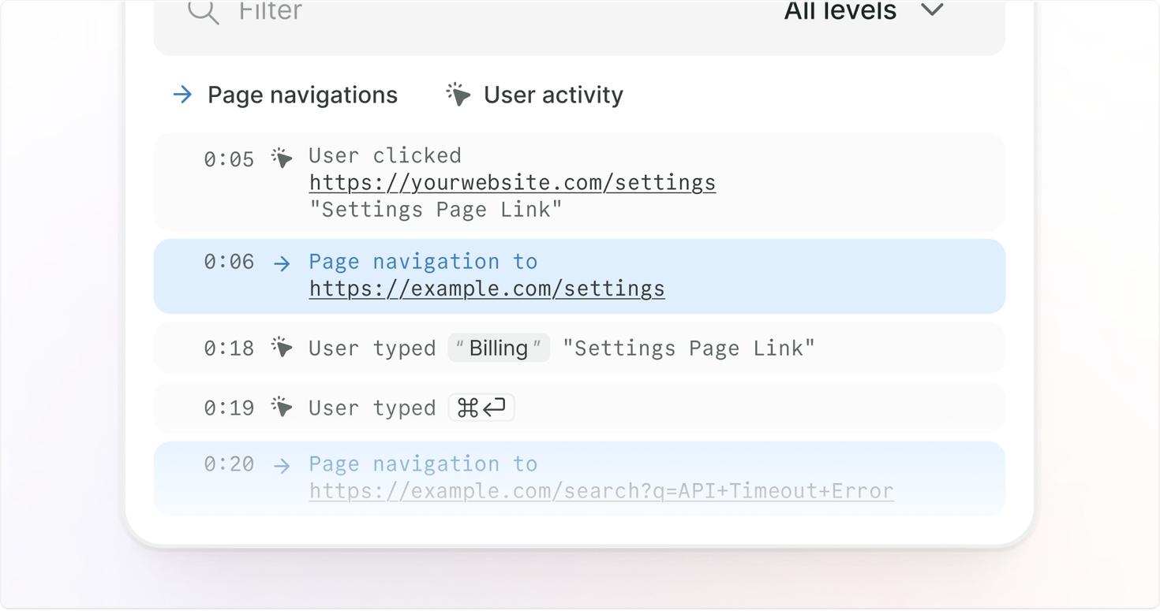The image size is (1160, 611).
Task: Click cursor icon in the 0:18 row
Action: (282, 347)
